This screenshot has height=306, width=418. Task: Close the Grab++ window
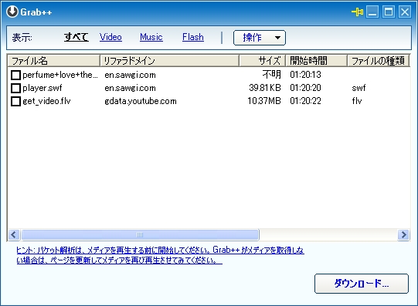pos(405,12)
